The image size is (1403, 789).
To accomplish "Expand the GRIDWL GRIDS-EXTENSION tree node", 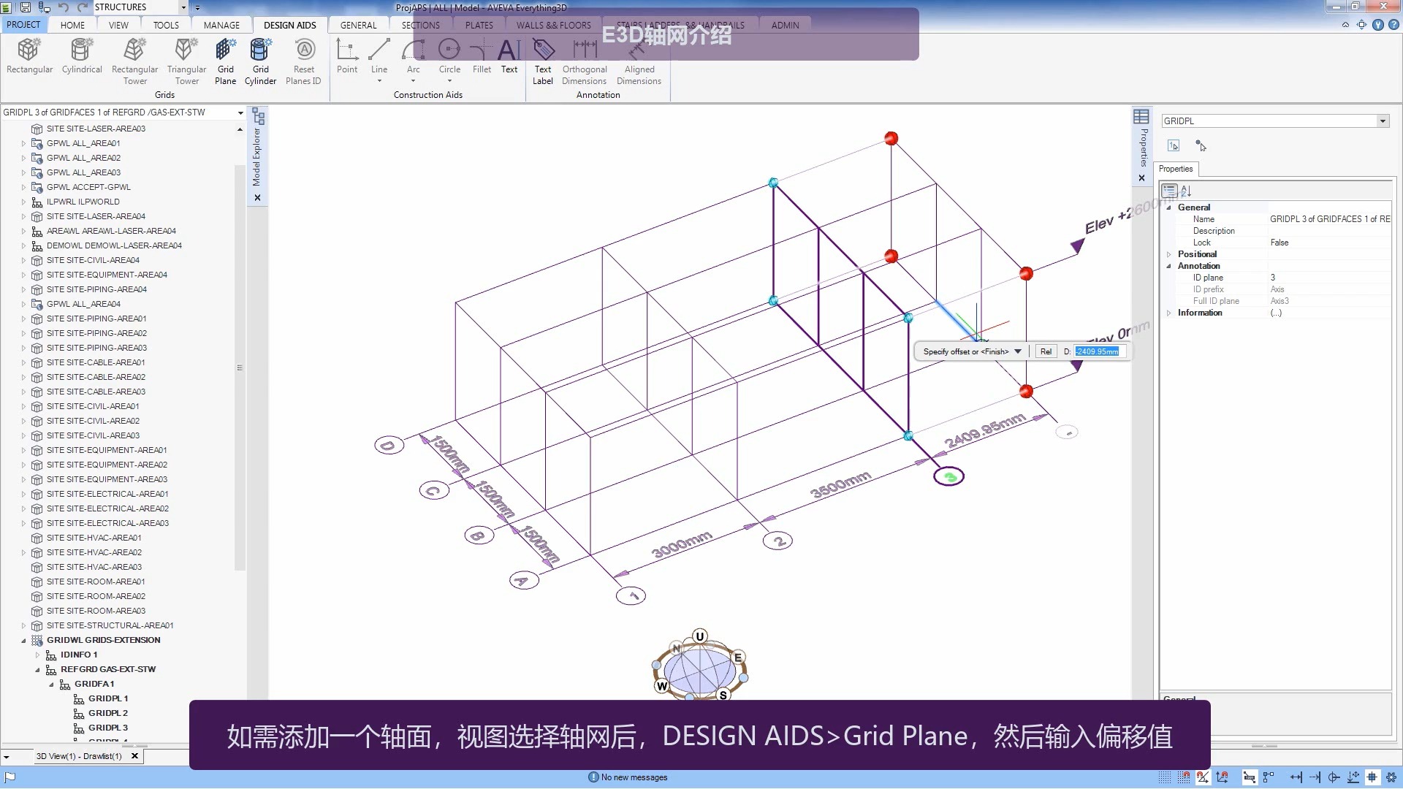I will 23,640.
